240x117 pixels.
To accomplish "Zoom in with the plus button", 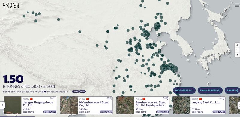I will click(x=237, y=45).
